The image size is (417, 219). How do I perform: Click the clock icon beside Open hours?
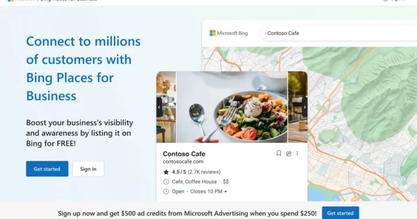pyautogui.click(x=166, y=191)
